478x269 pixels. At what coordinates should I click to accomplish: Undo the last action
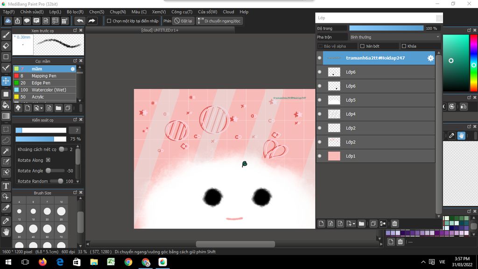click(80, 21)
